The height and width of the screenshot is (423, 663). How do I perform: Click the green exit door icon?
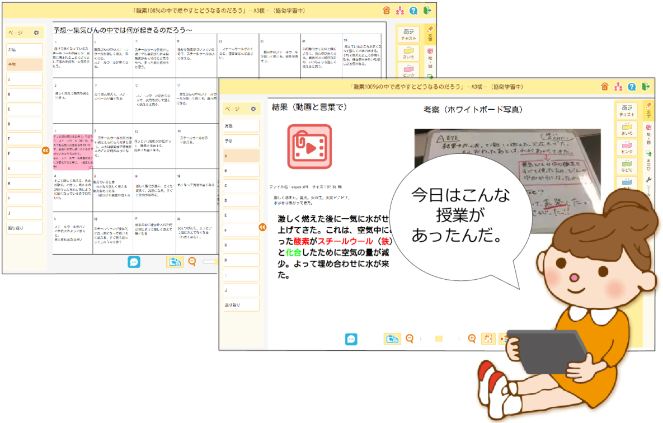tap(645, 86)
